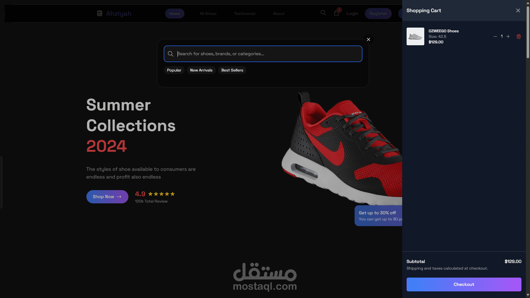Select the New Arrivals search tag
This screenshot has height=298, width=530.
(201, 70)
